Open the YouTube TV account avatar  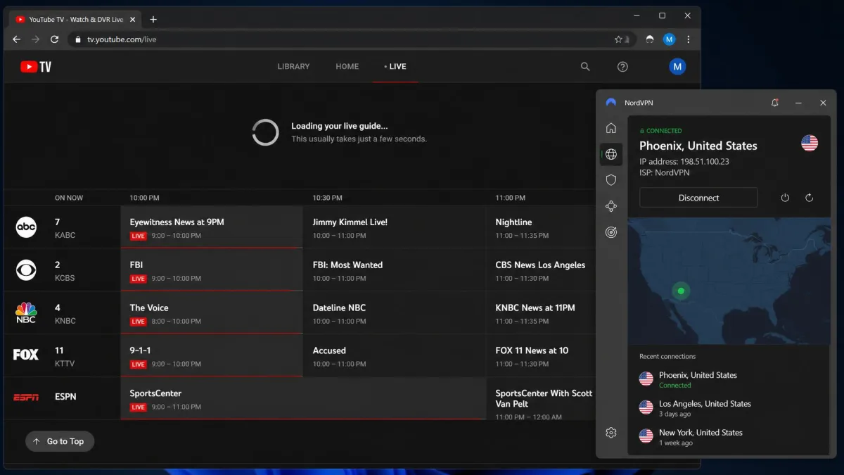coord(677,67)
